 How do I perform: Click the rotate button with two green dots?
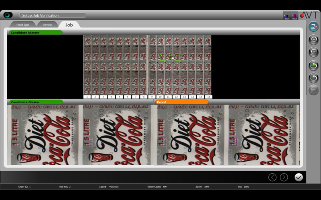pos(313,65)
